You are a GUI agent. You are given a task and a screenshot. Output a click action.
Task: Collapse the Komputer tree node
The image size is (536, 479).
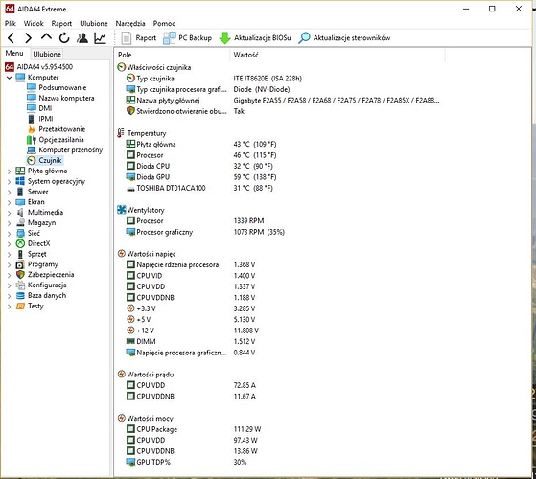[10, 78]
